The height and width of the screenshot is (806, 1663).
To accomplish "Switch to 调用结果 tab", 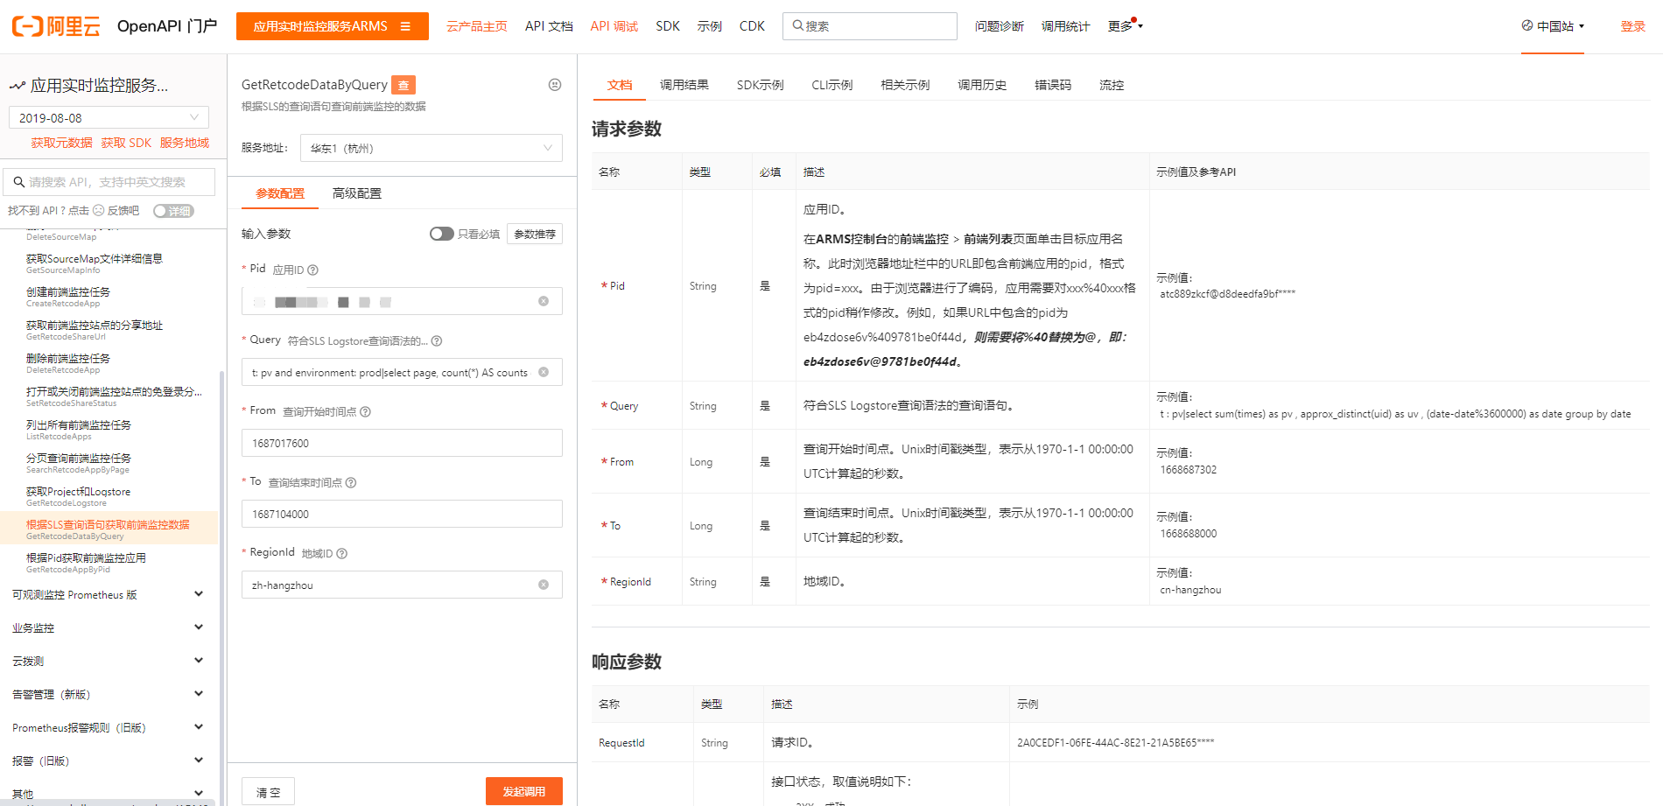I will pos(684,85).
